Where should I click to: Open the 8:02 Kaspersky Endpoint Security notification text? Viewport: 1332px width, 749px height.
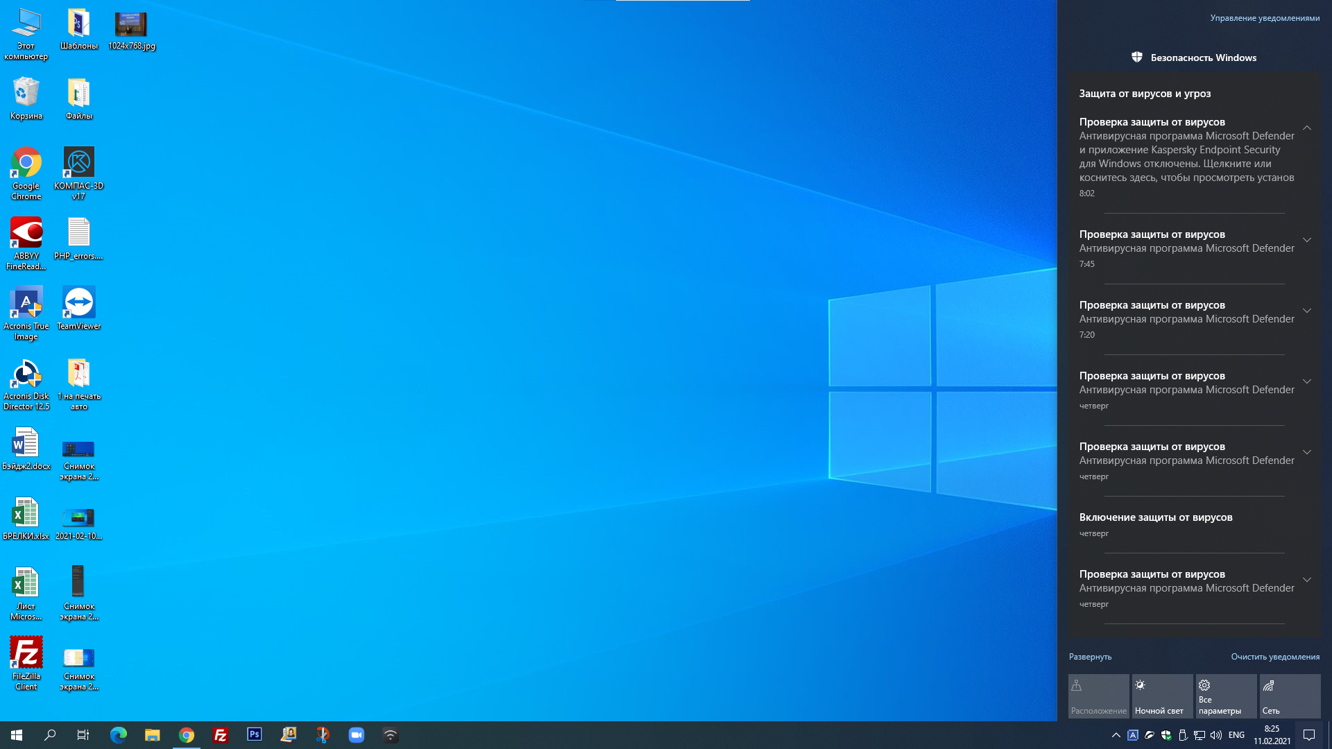[x=1186, y=157]
